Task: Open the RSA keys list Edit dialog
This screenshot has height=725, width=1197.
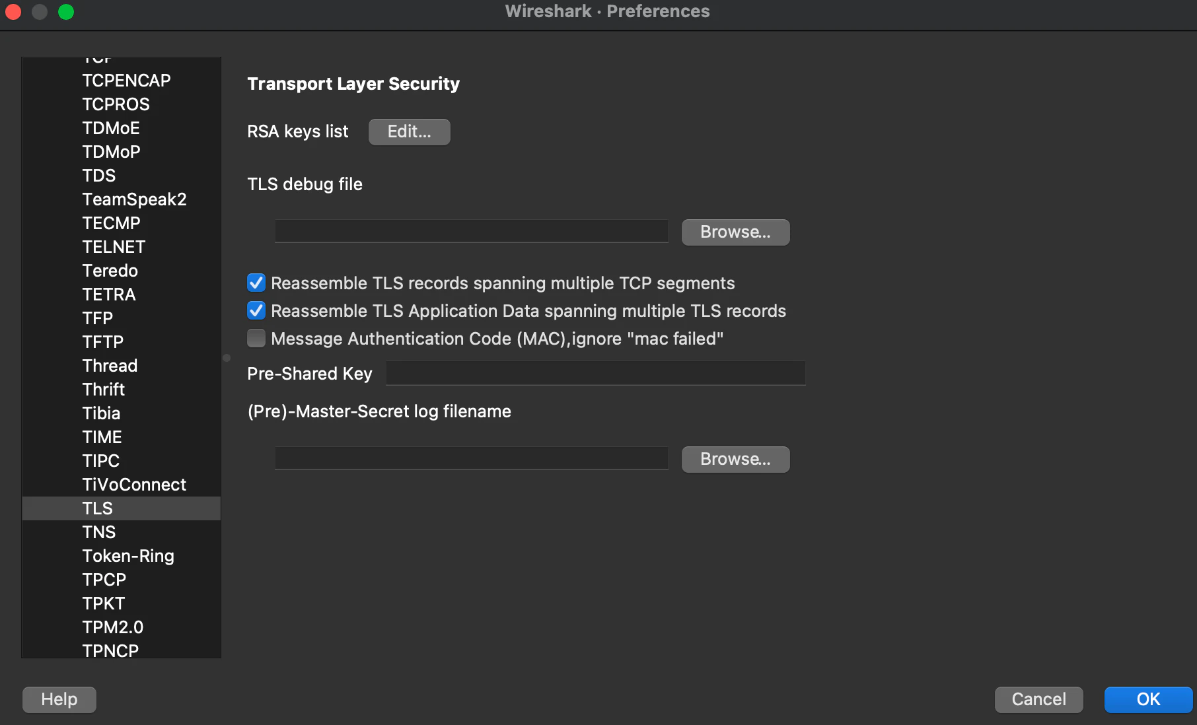Action: pyautogui.click(x=409, y=132)
